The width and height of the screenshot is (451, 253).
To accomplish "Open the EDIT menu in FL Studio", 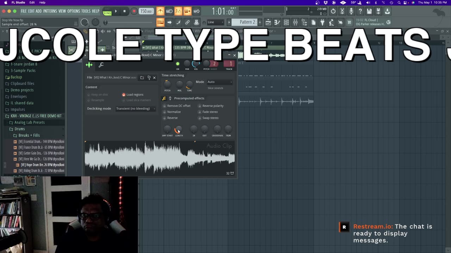I will 31,11.
